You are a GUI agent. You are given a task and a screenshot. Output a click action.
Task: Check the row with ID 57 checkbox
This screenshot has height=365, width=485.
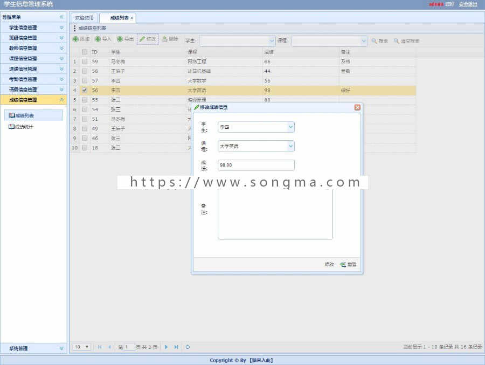85,80
